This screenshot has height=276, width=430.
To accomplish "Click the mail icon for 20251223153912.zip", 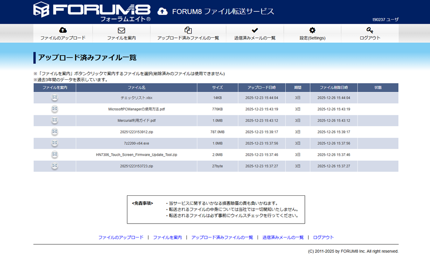I will pos(55,132).
